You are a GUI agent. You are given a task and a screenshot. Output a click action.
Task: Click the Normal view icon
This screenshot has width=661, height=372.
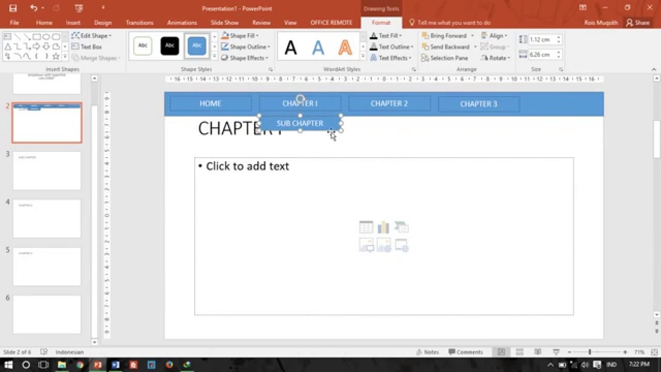coord(501,352)
